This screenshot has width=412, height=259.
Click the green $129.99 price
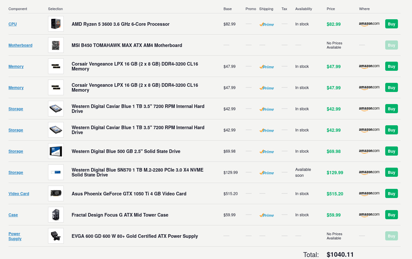(335, 173)
